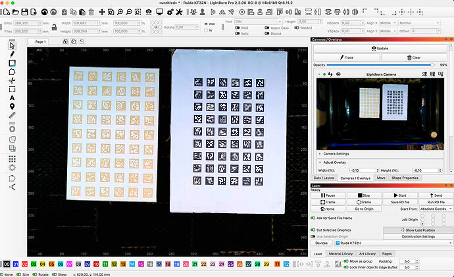Toggle the Bold text switch
Image resolution: width=454 pixels, height=277 pixels.
[237, 28]
